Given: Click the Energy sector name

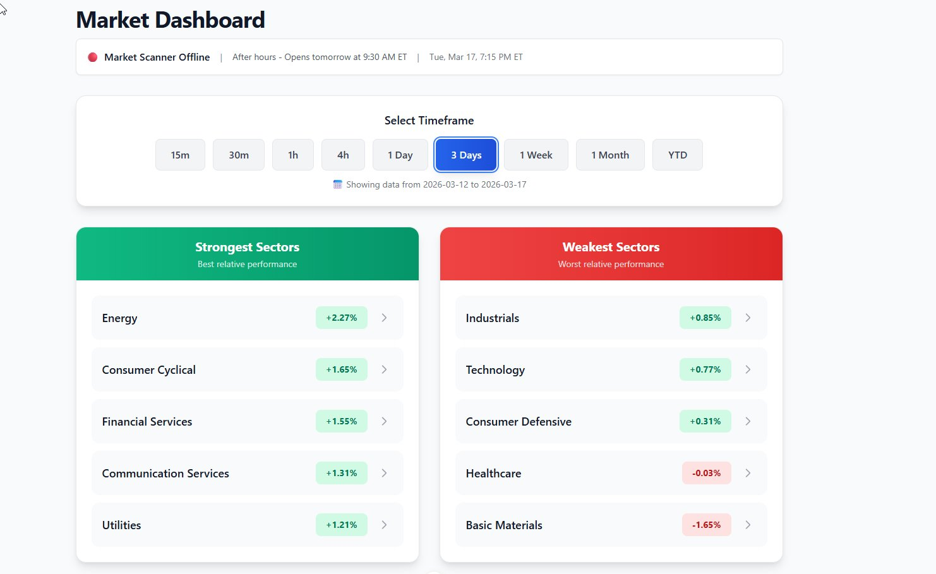Looking at the screenshot, I should click(x=119, y=318).
